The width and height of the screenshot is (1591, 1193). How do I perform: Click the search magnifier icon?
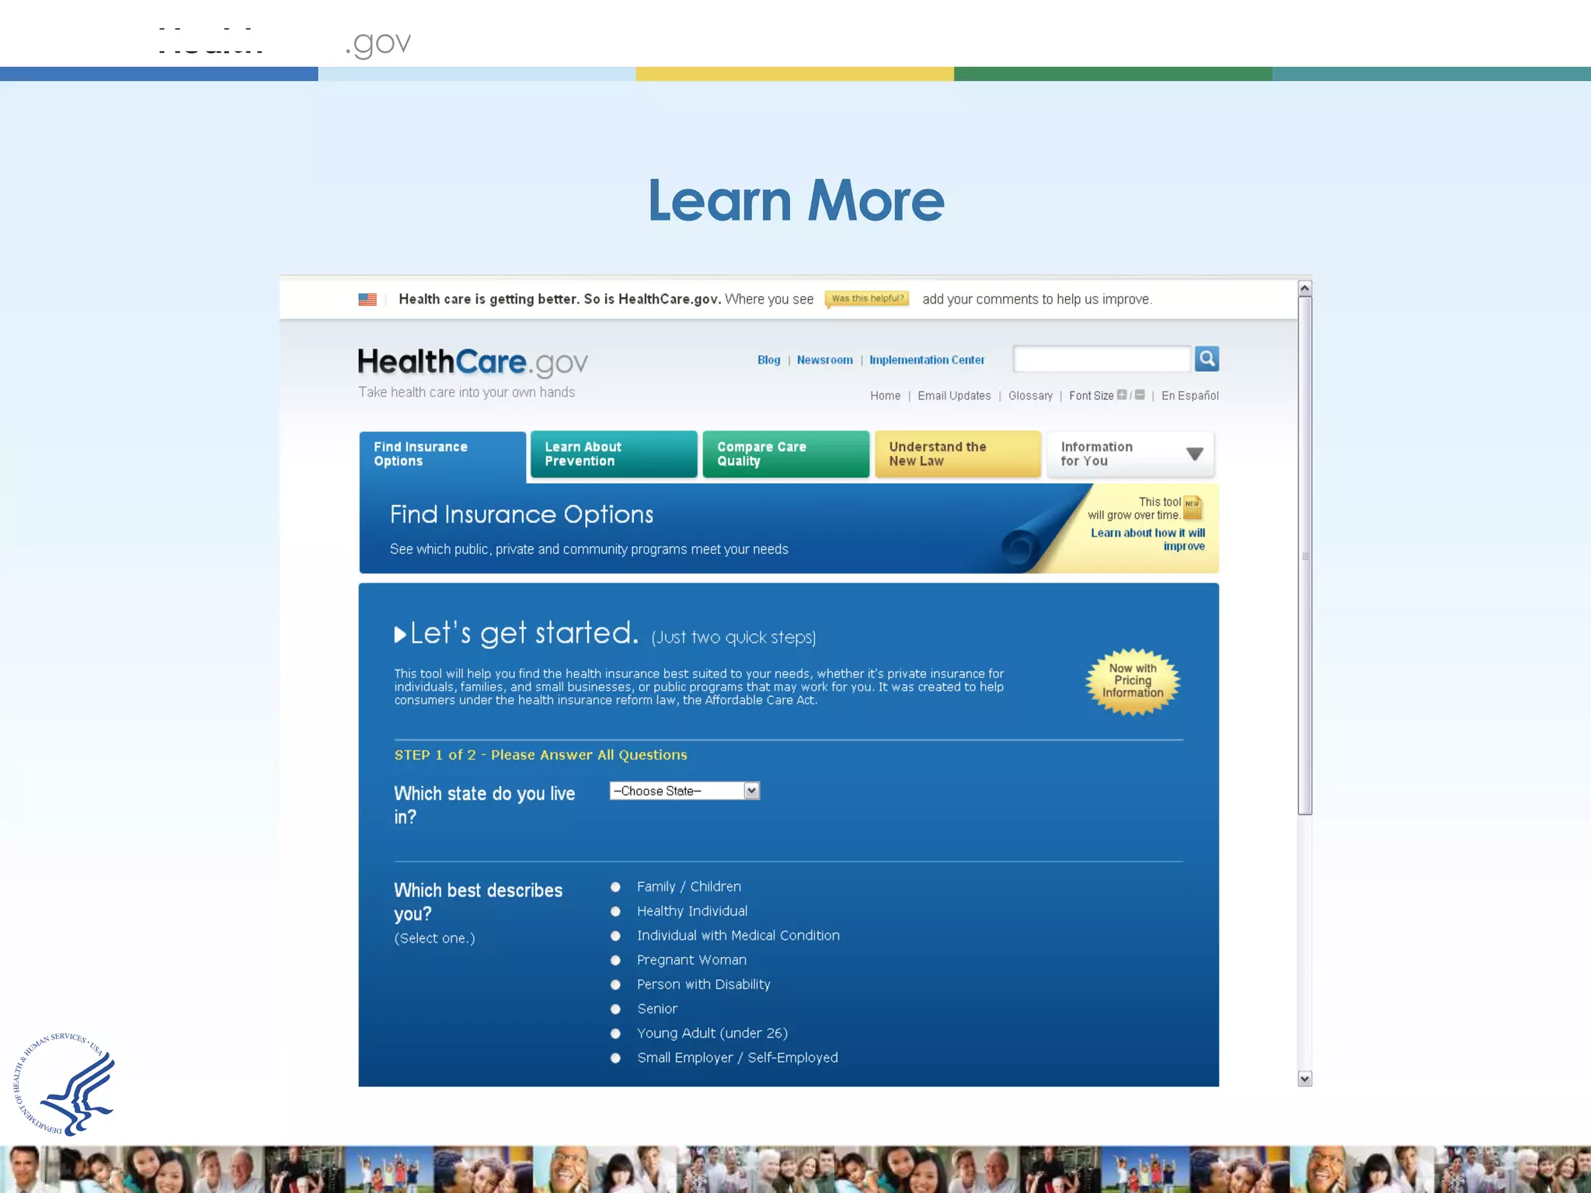[x=1206, y=359]
